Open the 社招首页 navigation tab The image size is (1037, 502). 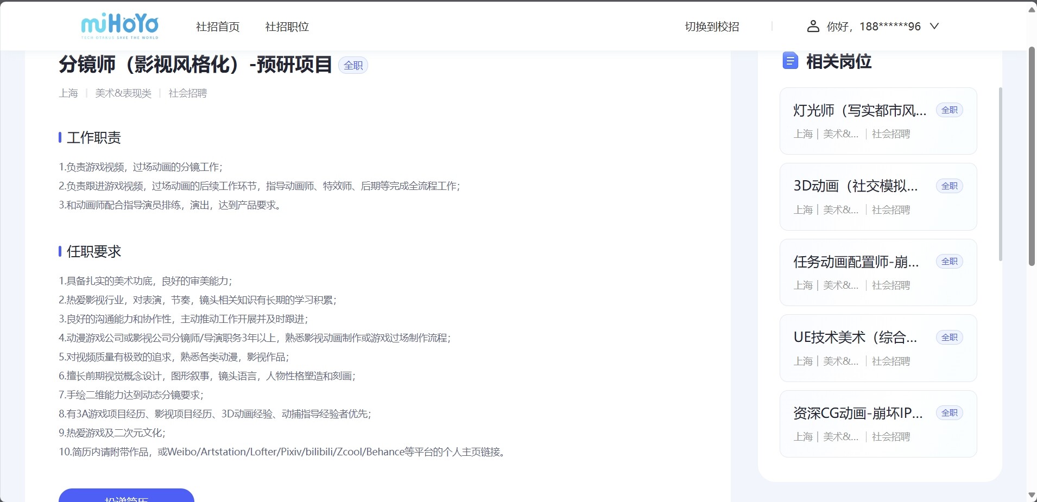218,27
